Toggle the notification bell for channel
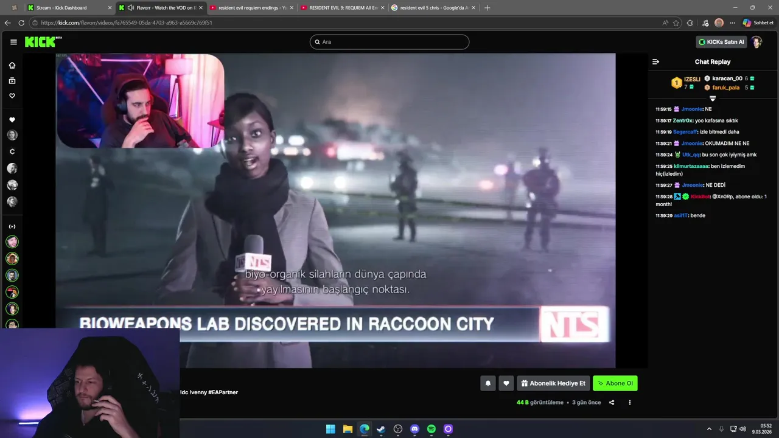 487,383
